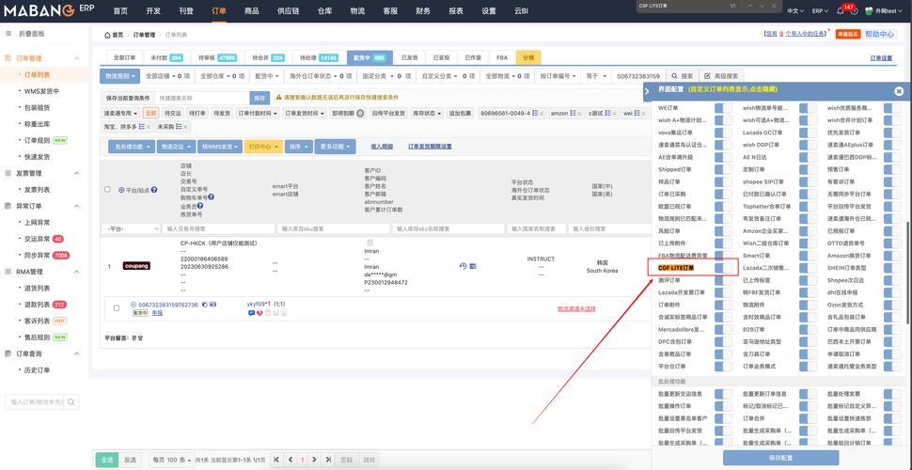
Task: Click the heart icon under ykyf09 SKU
Action: [259, 312]
